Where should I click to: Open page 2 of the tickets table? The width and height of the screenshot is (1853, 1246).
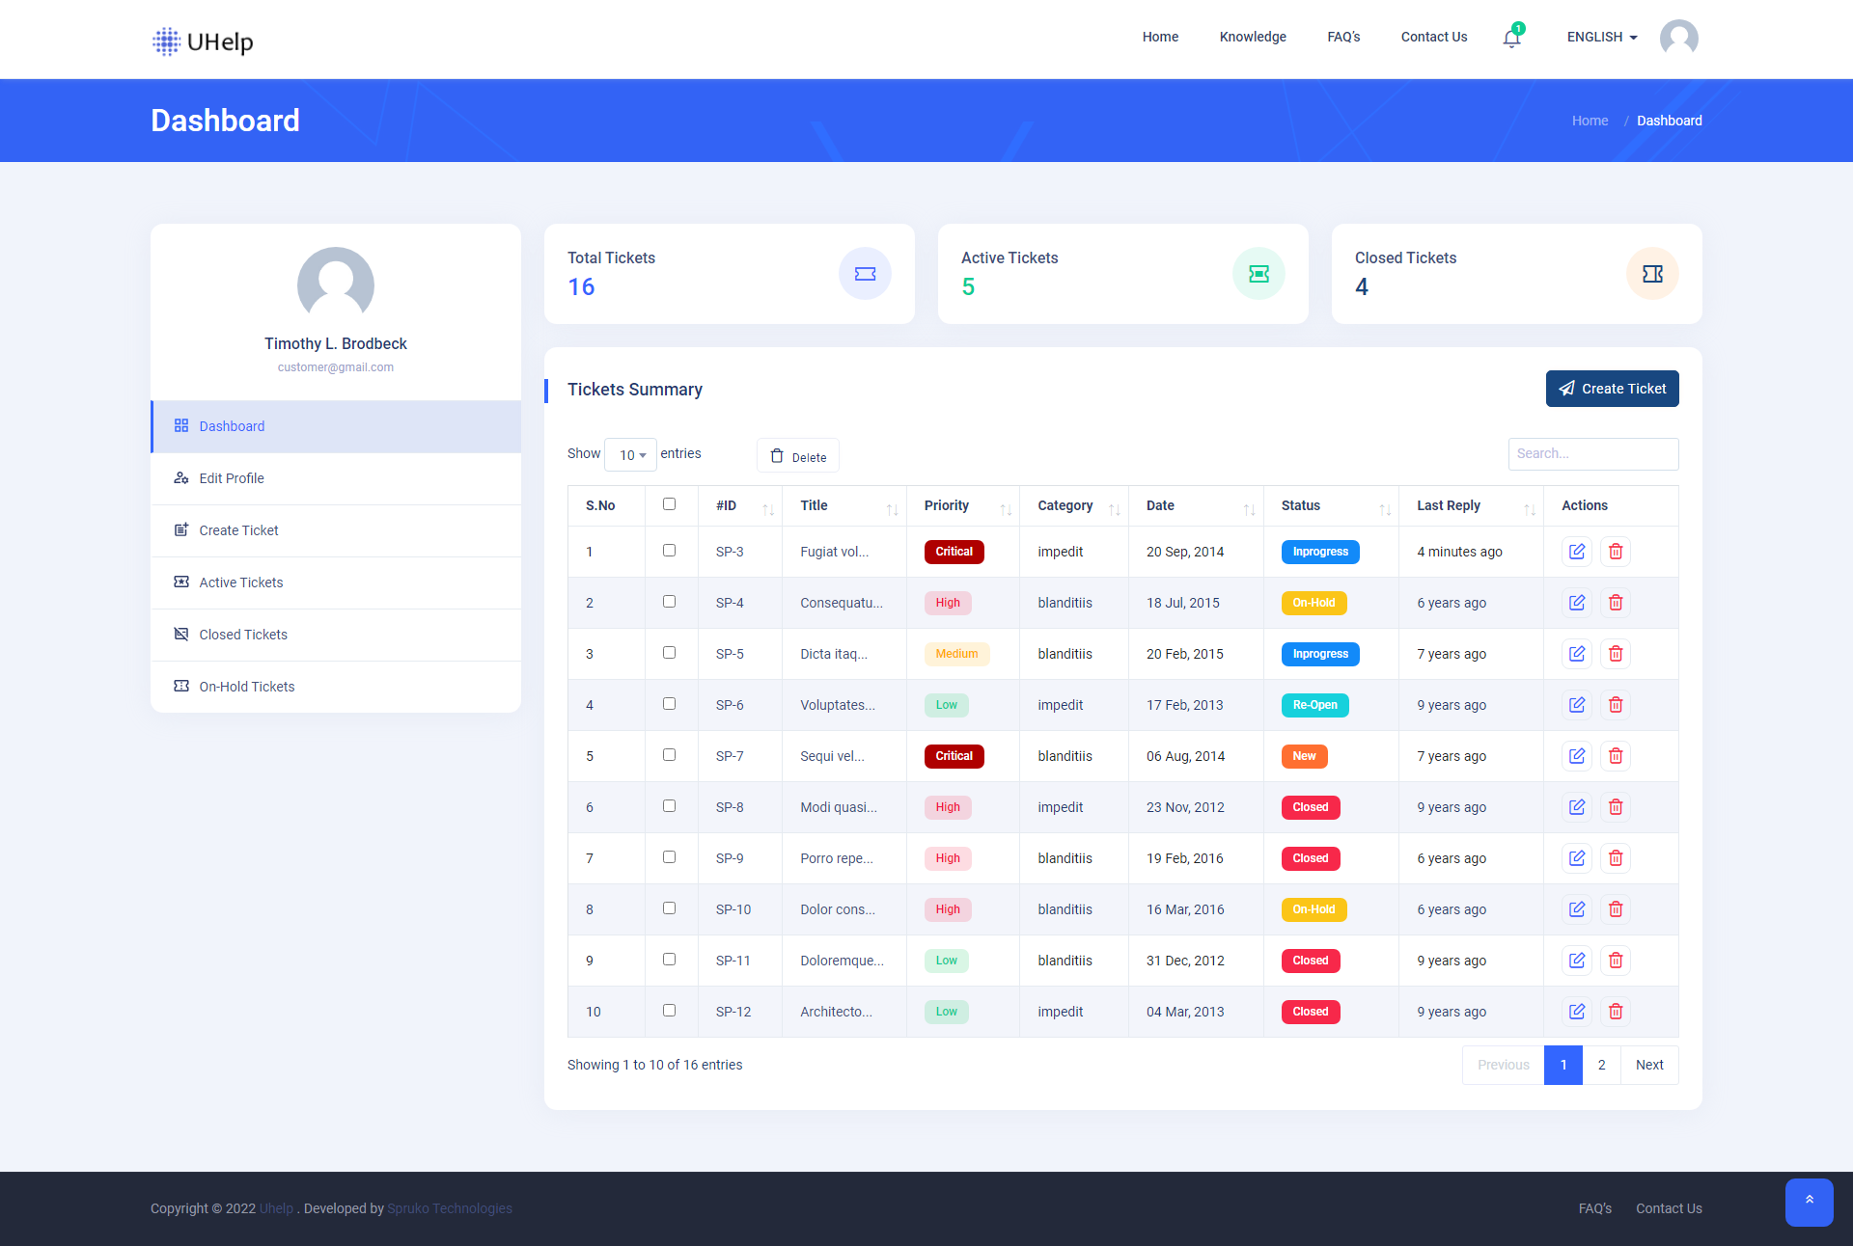coord(1601,1065)
